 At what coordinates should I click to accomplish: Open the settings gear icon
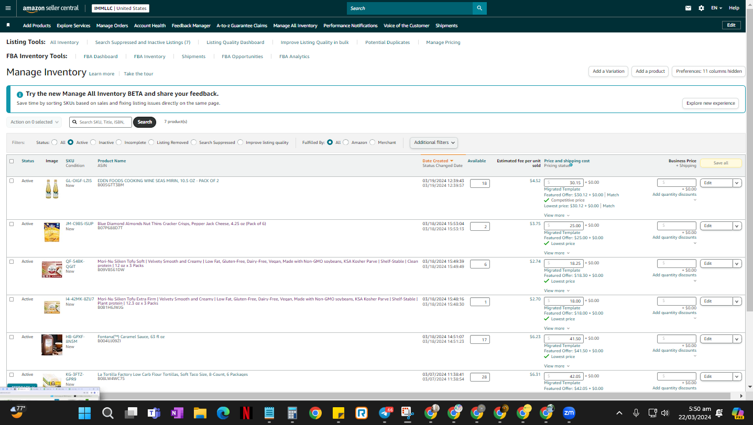coord(702,8)
